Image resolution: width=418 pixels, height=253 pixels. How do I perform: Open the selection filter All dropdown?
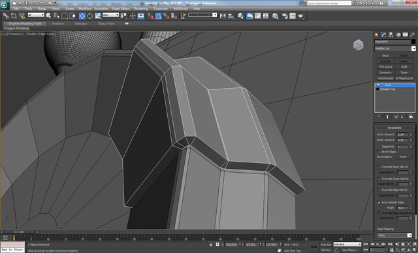[x=36, y=15]
